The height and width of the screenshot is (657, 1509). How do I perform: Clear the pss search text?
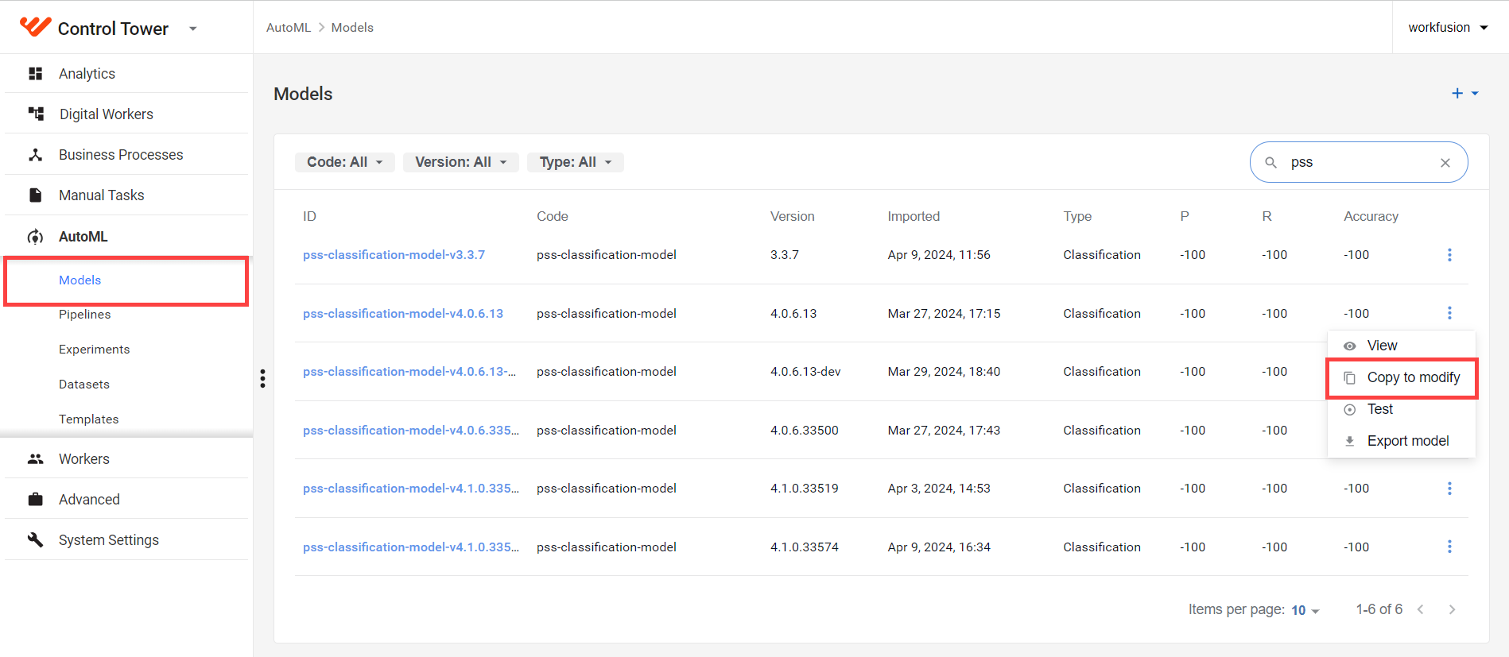point(1445,162)
